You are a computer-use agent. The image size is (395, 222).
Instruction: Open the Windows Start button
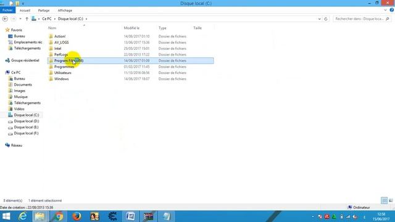tap(6, 216)
